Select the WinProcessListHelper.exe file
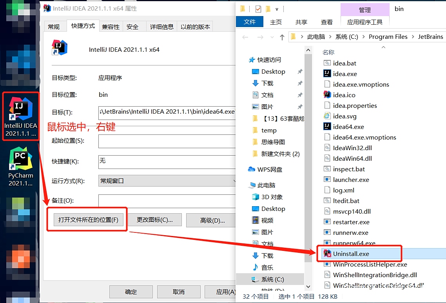446x303 pixels. (370, 264)
